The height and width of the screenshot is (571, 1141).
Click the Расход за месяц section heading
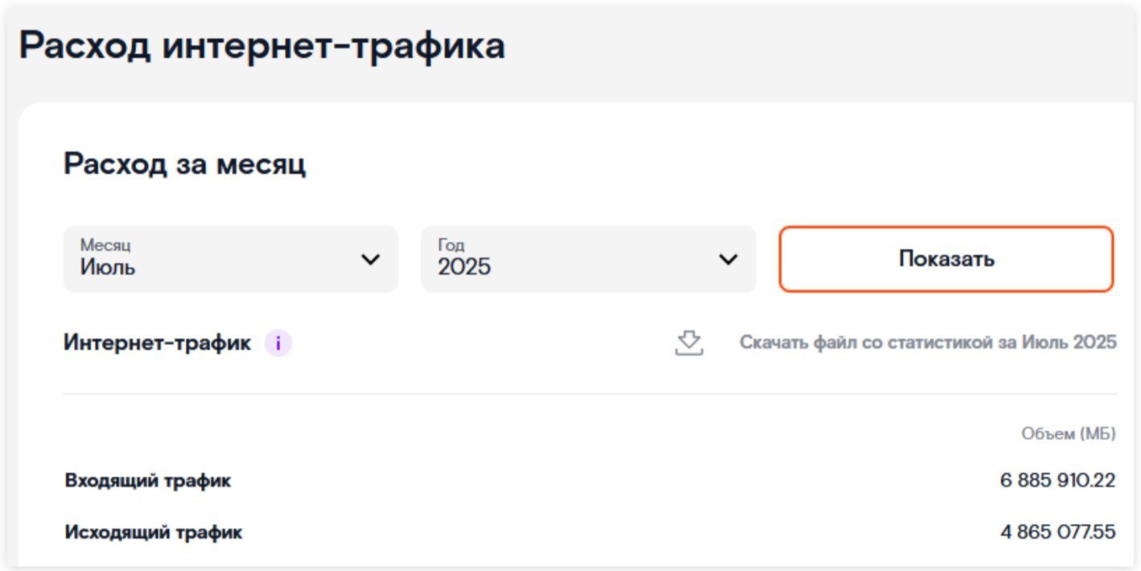point(185,165)
